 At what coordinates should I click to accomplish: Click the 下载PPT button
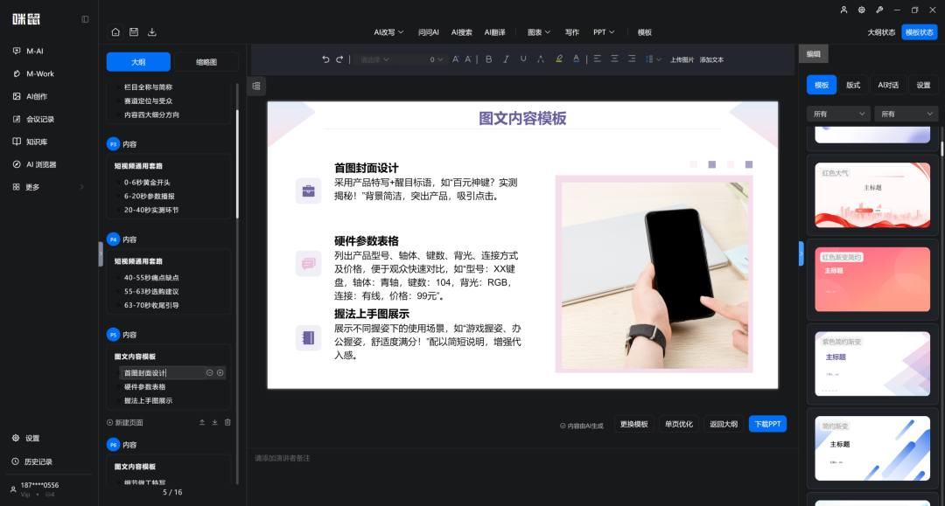coord(767,424)
